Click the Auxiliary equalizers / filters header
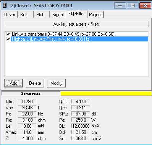This screenshot has width=152, height=145. (76, 24)
